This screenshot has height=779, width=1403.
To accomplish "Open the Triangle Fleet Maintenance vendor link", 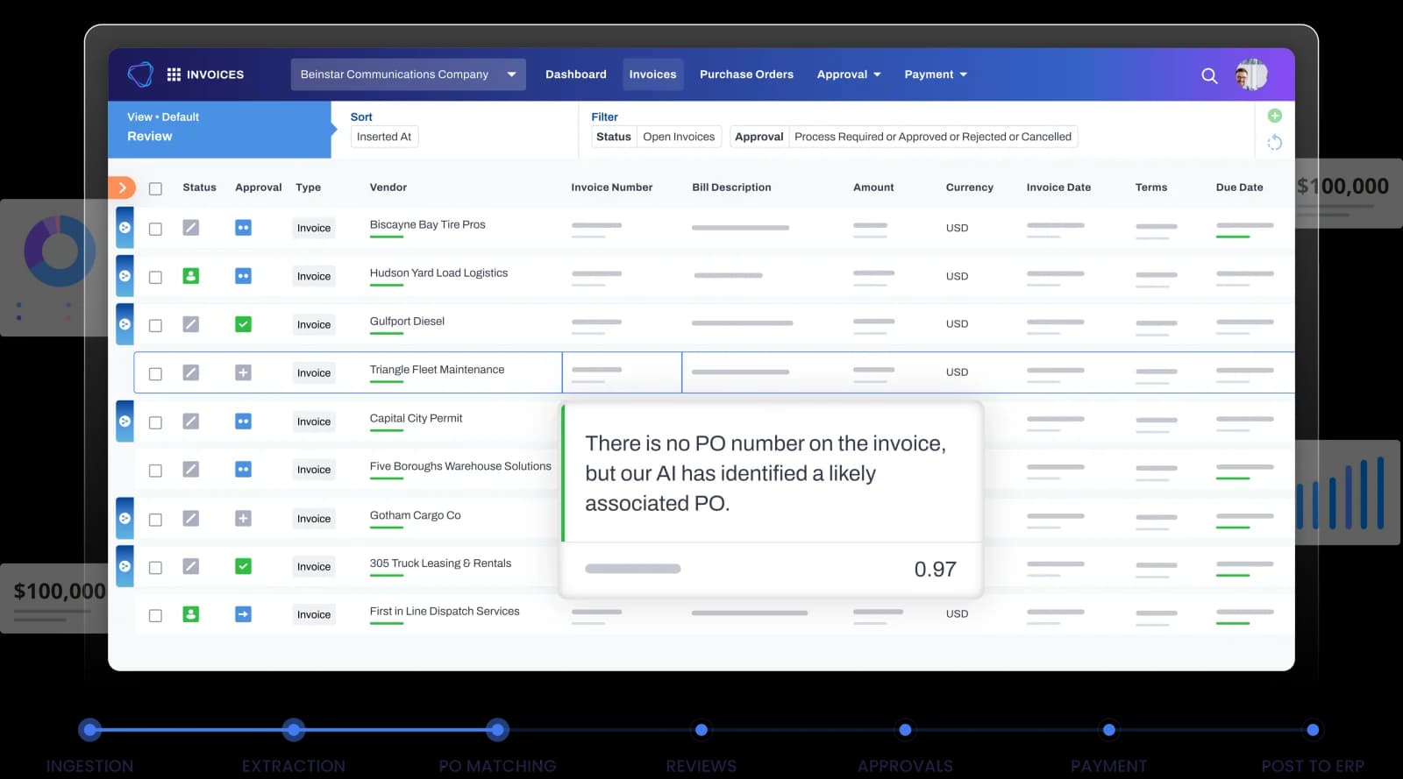I will click(x=437, y=370).
